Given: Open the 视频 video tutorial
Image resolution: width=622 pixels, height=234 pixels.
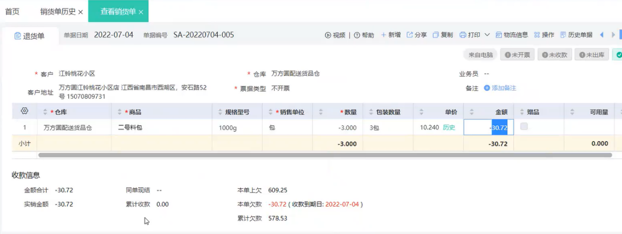Looking at the screenshot, I should [335, 35].
